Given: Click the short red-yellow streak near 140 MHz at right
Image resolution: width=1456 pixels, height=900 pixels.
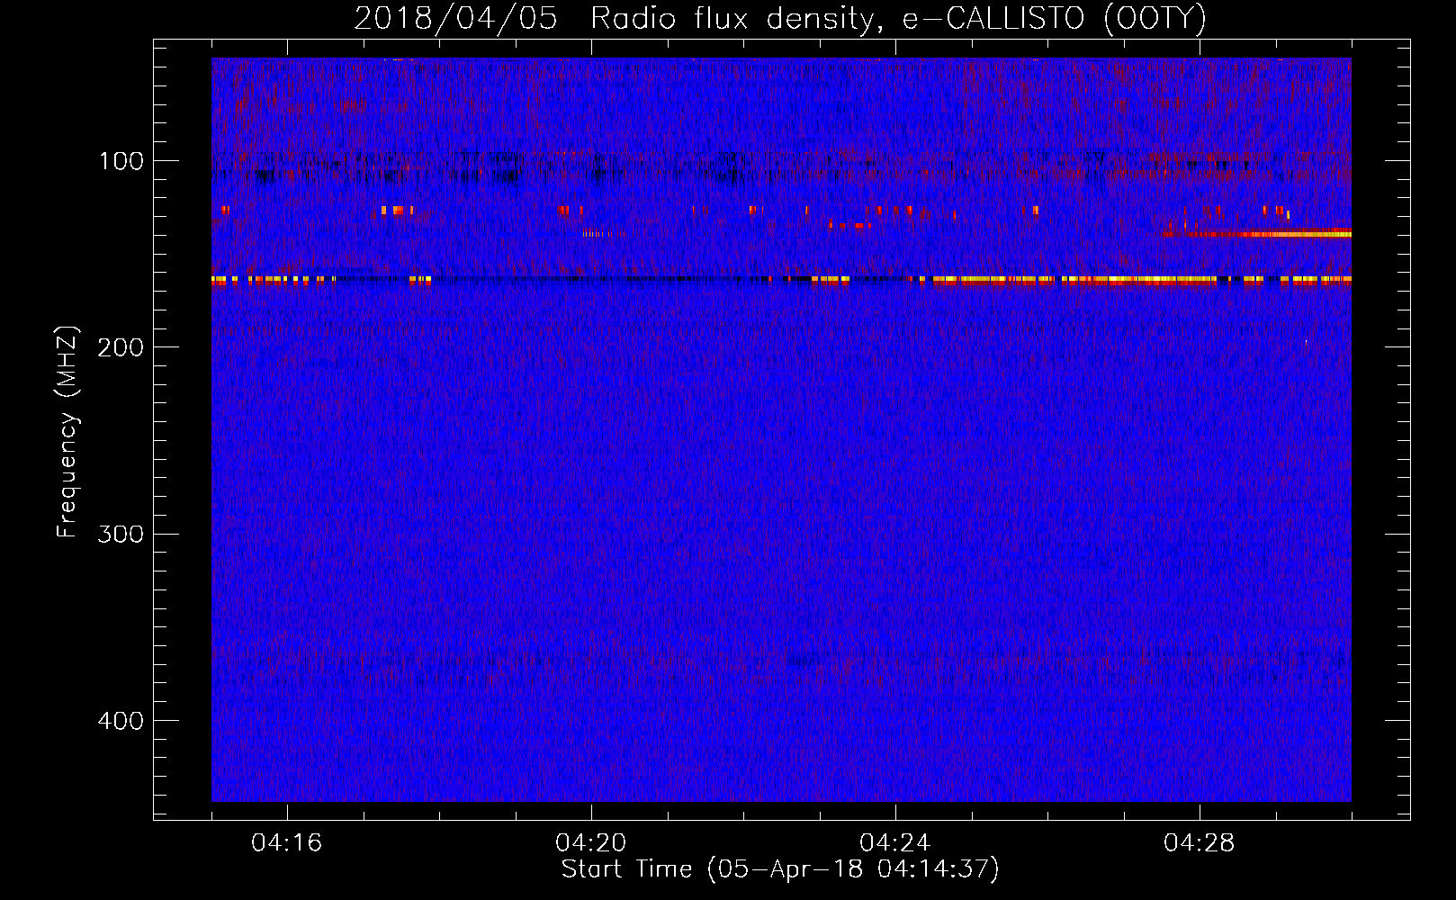Looking at the screenshot, I should tap(1256, 234).
